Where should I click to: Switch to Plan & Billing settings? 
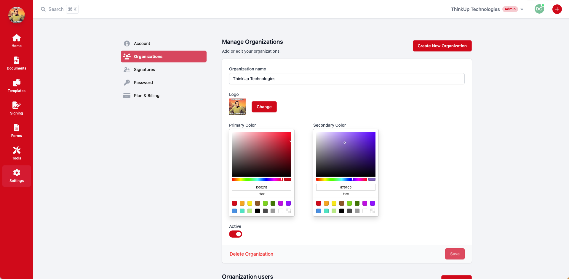(x=146, y=96)
